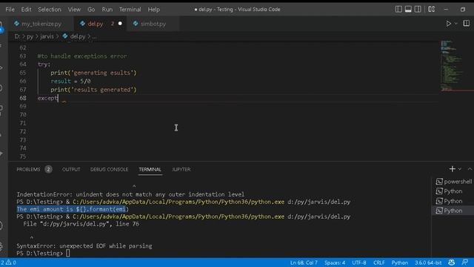This screenshot has height=267, width=474.
Task: Maximize panel with chevron icon
Action: pyautogui.click(x=470, y=169)
